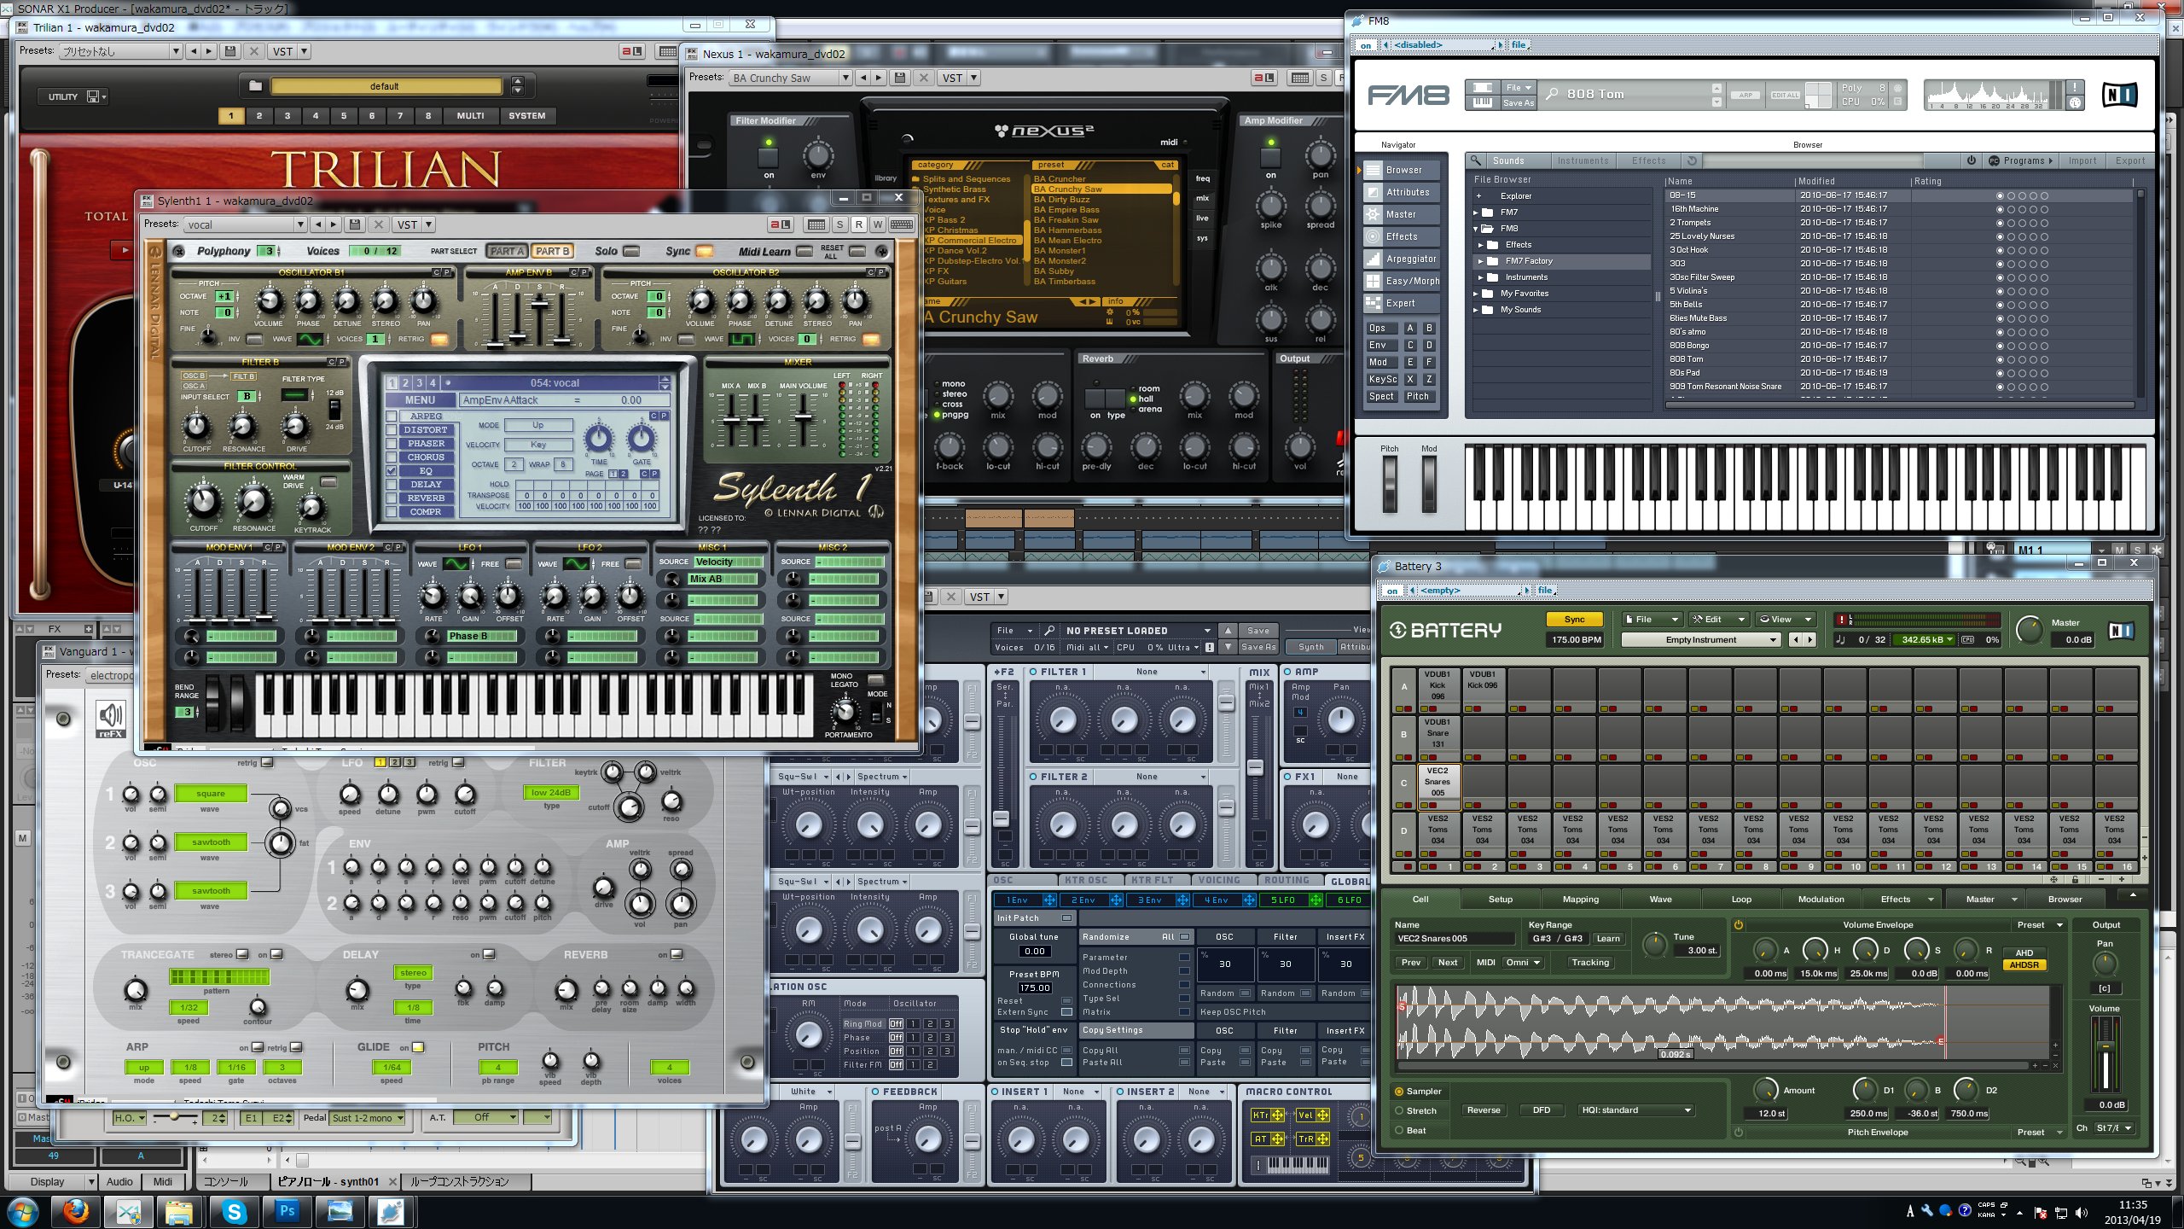The width and height of the screenshot is (2184, 1229).
Task: Click the FM8 browser refresh icon
Action: click(x=1692, y=160)
